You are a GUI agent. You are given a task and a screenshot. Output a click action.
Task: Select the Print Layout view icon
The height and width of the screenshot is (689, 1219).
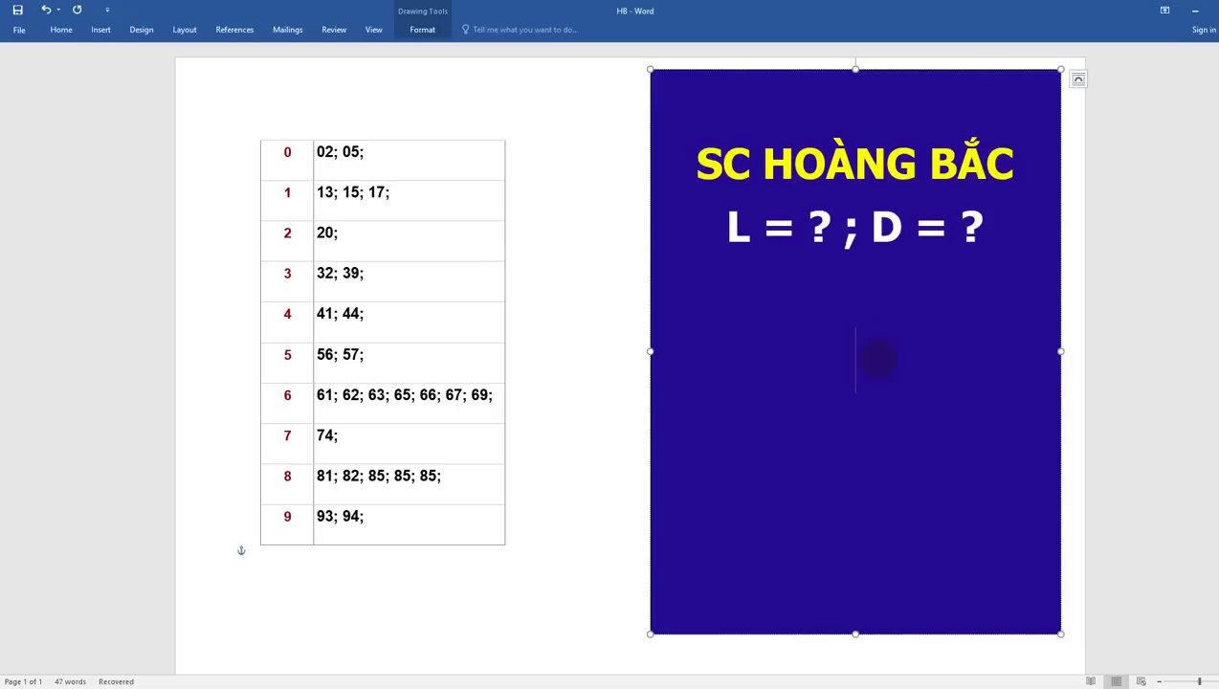point(1117,681)
